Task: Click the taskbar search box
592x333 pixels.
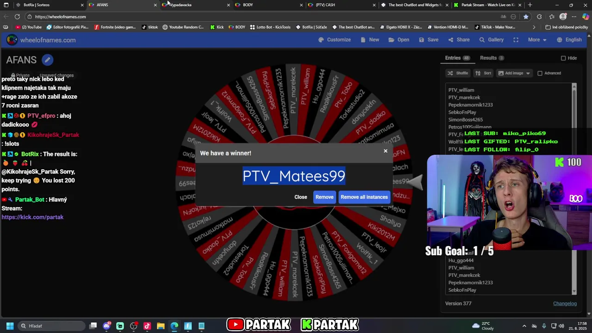Action: (x=52, y=326)
